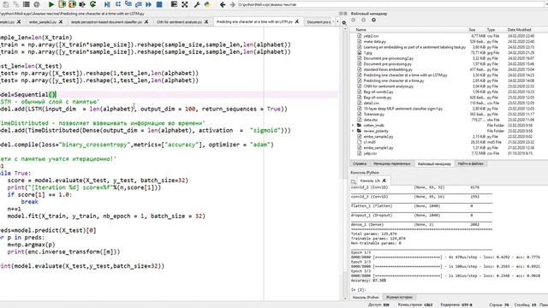Expand the rotten_imdb folder

pos(353,126)
